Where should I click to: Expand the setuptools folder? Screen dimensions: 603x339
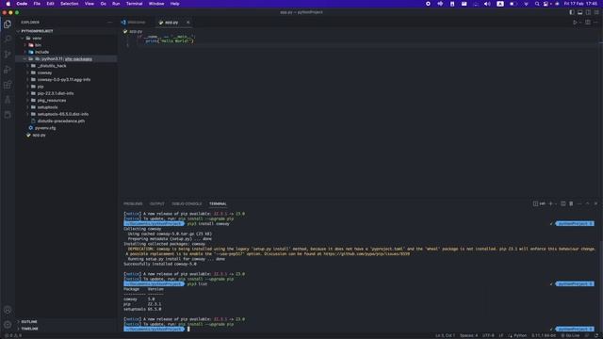coord(66,107)
